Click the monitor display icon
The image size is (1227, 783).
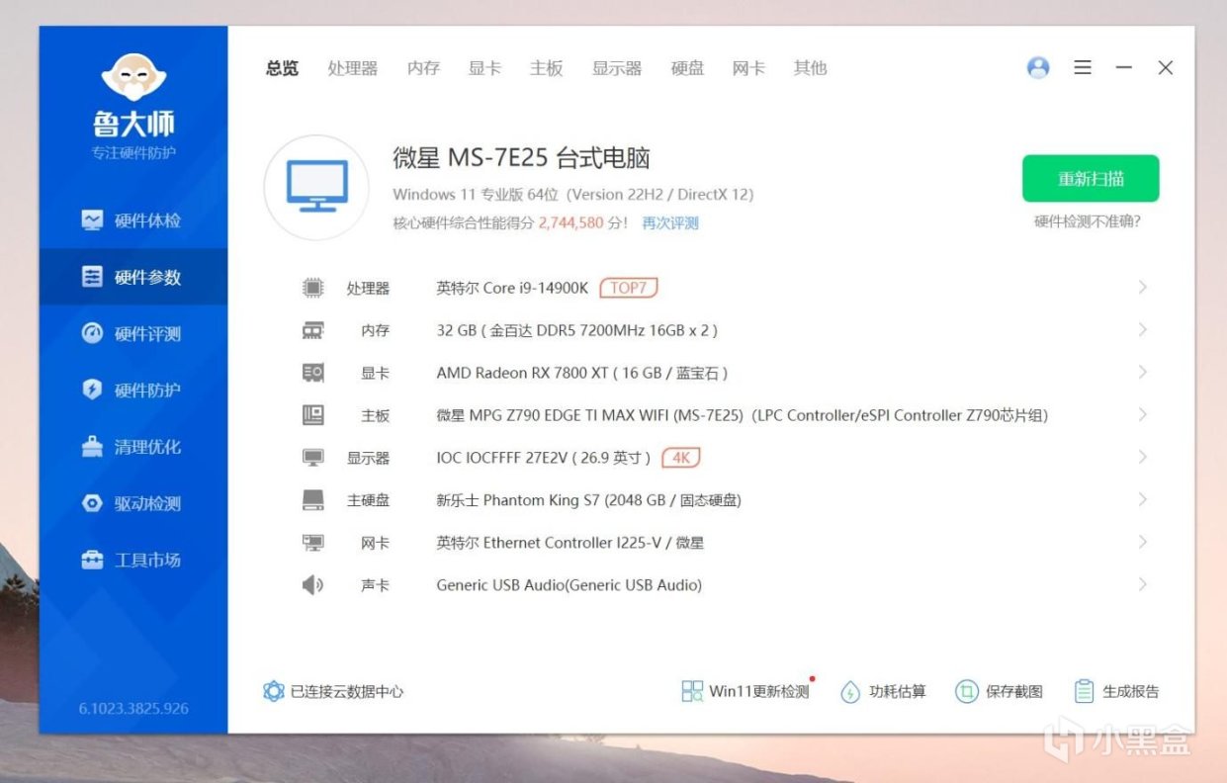312,458
